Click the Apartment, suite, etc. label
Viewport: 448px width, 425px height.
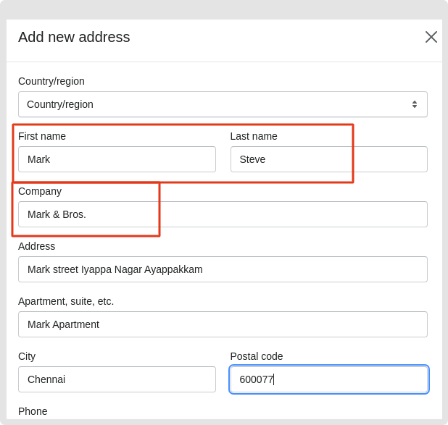(x=66, y=301)
